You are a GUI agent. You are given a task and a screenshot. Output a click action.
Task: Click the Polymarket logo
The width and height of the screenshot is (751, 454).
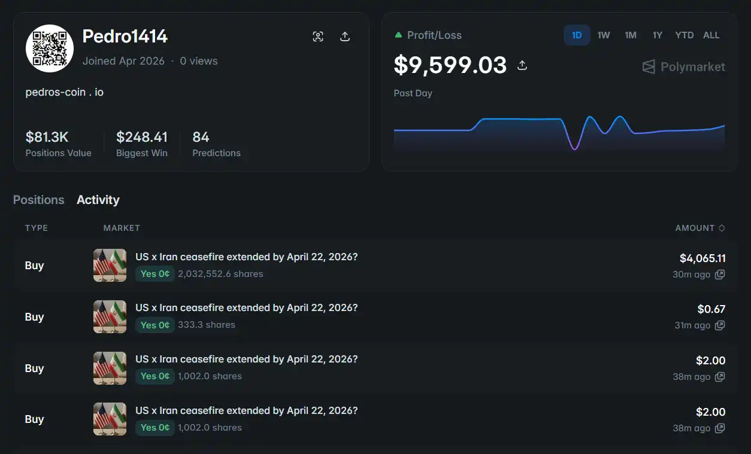(x=683, y=67)
